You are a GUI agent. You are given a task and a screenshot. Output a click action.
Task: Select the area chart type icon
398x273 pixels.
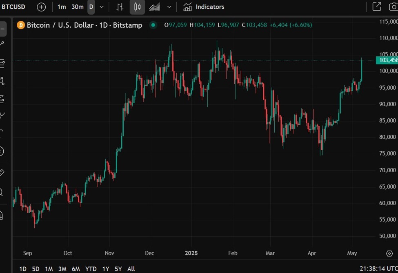154,7
